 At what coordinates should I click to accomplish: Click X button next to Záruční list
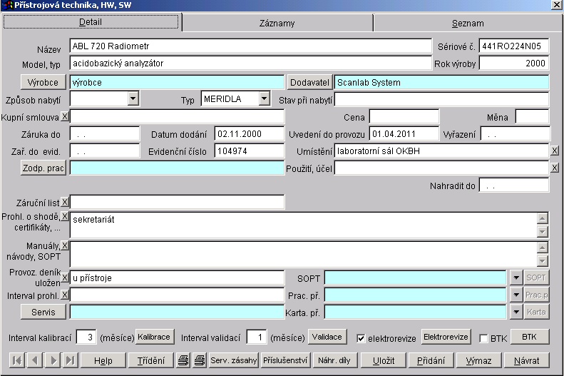(64, 203)
